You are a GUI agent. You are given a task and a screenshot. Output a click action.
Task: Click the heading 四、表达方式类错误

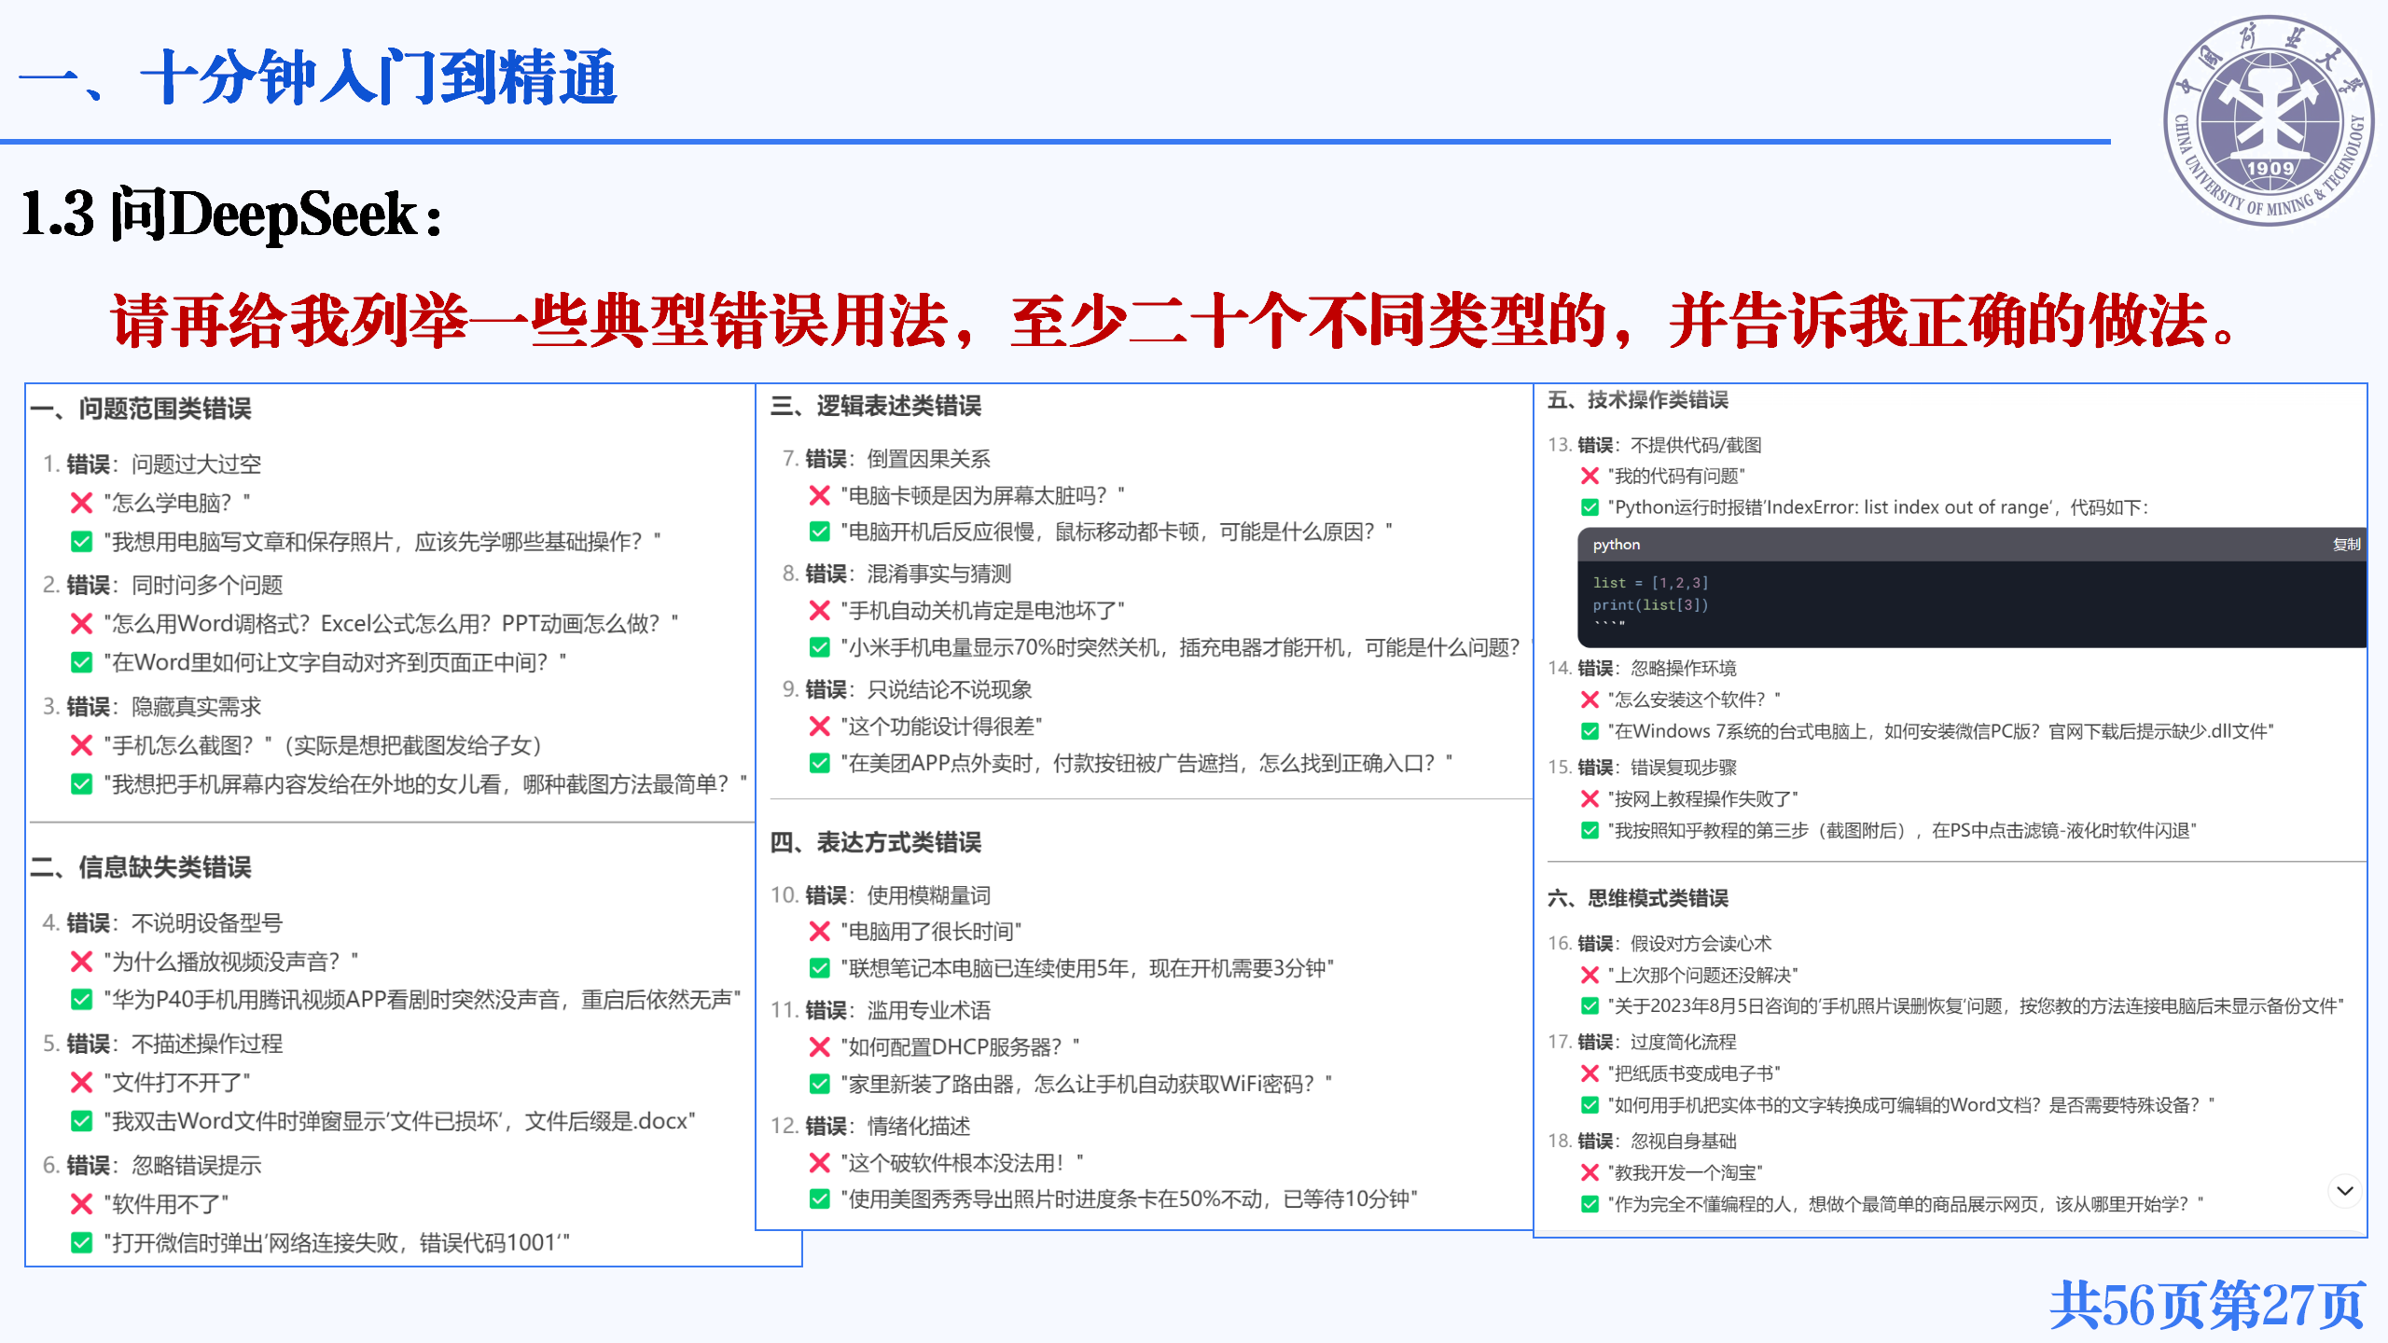pos(876,842)
